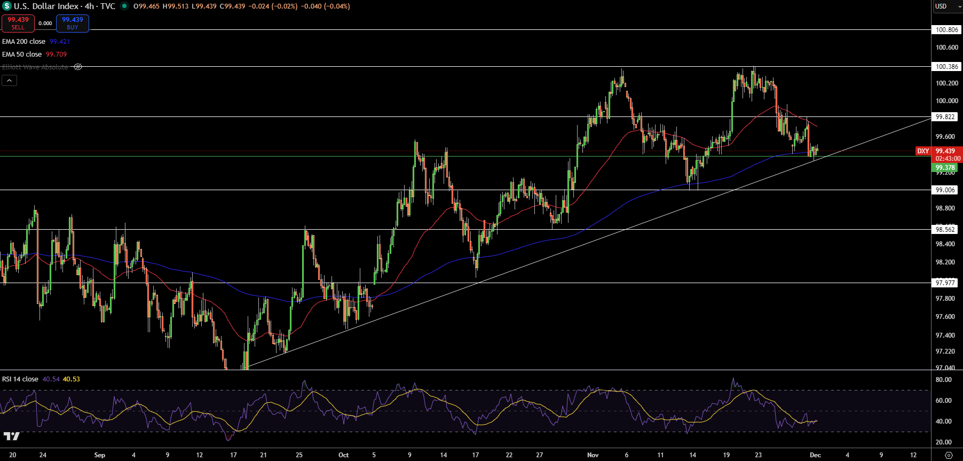Click the green 99.378 price label
This screenshot has width=963, height=461.
[945, 168]
